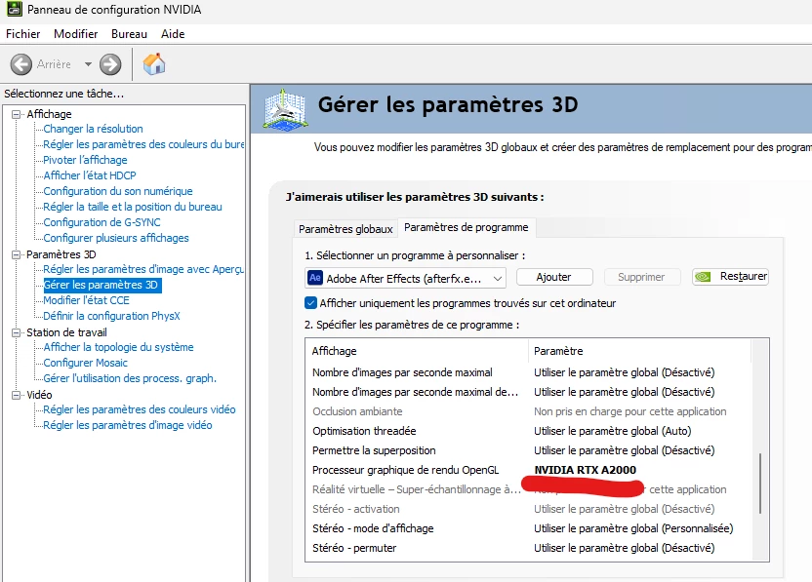Click the settings list vertical scrollbar thumb

pos(760,484)
